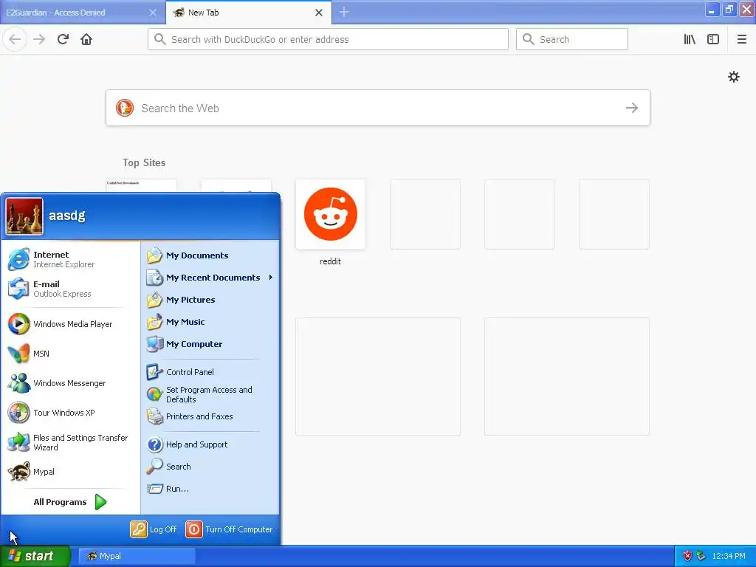
Task: Open Set Program Access and Defaults
Action: click(210, 394)
